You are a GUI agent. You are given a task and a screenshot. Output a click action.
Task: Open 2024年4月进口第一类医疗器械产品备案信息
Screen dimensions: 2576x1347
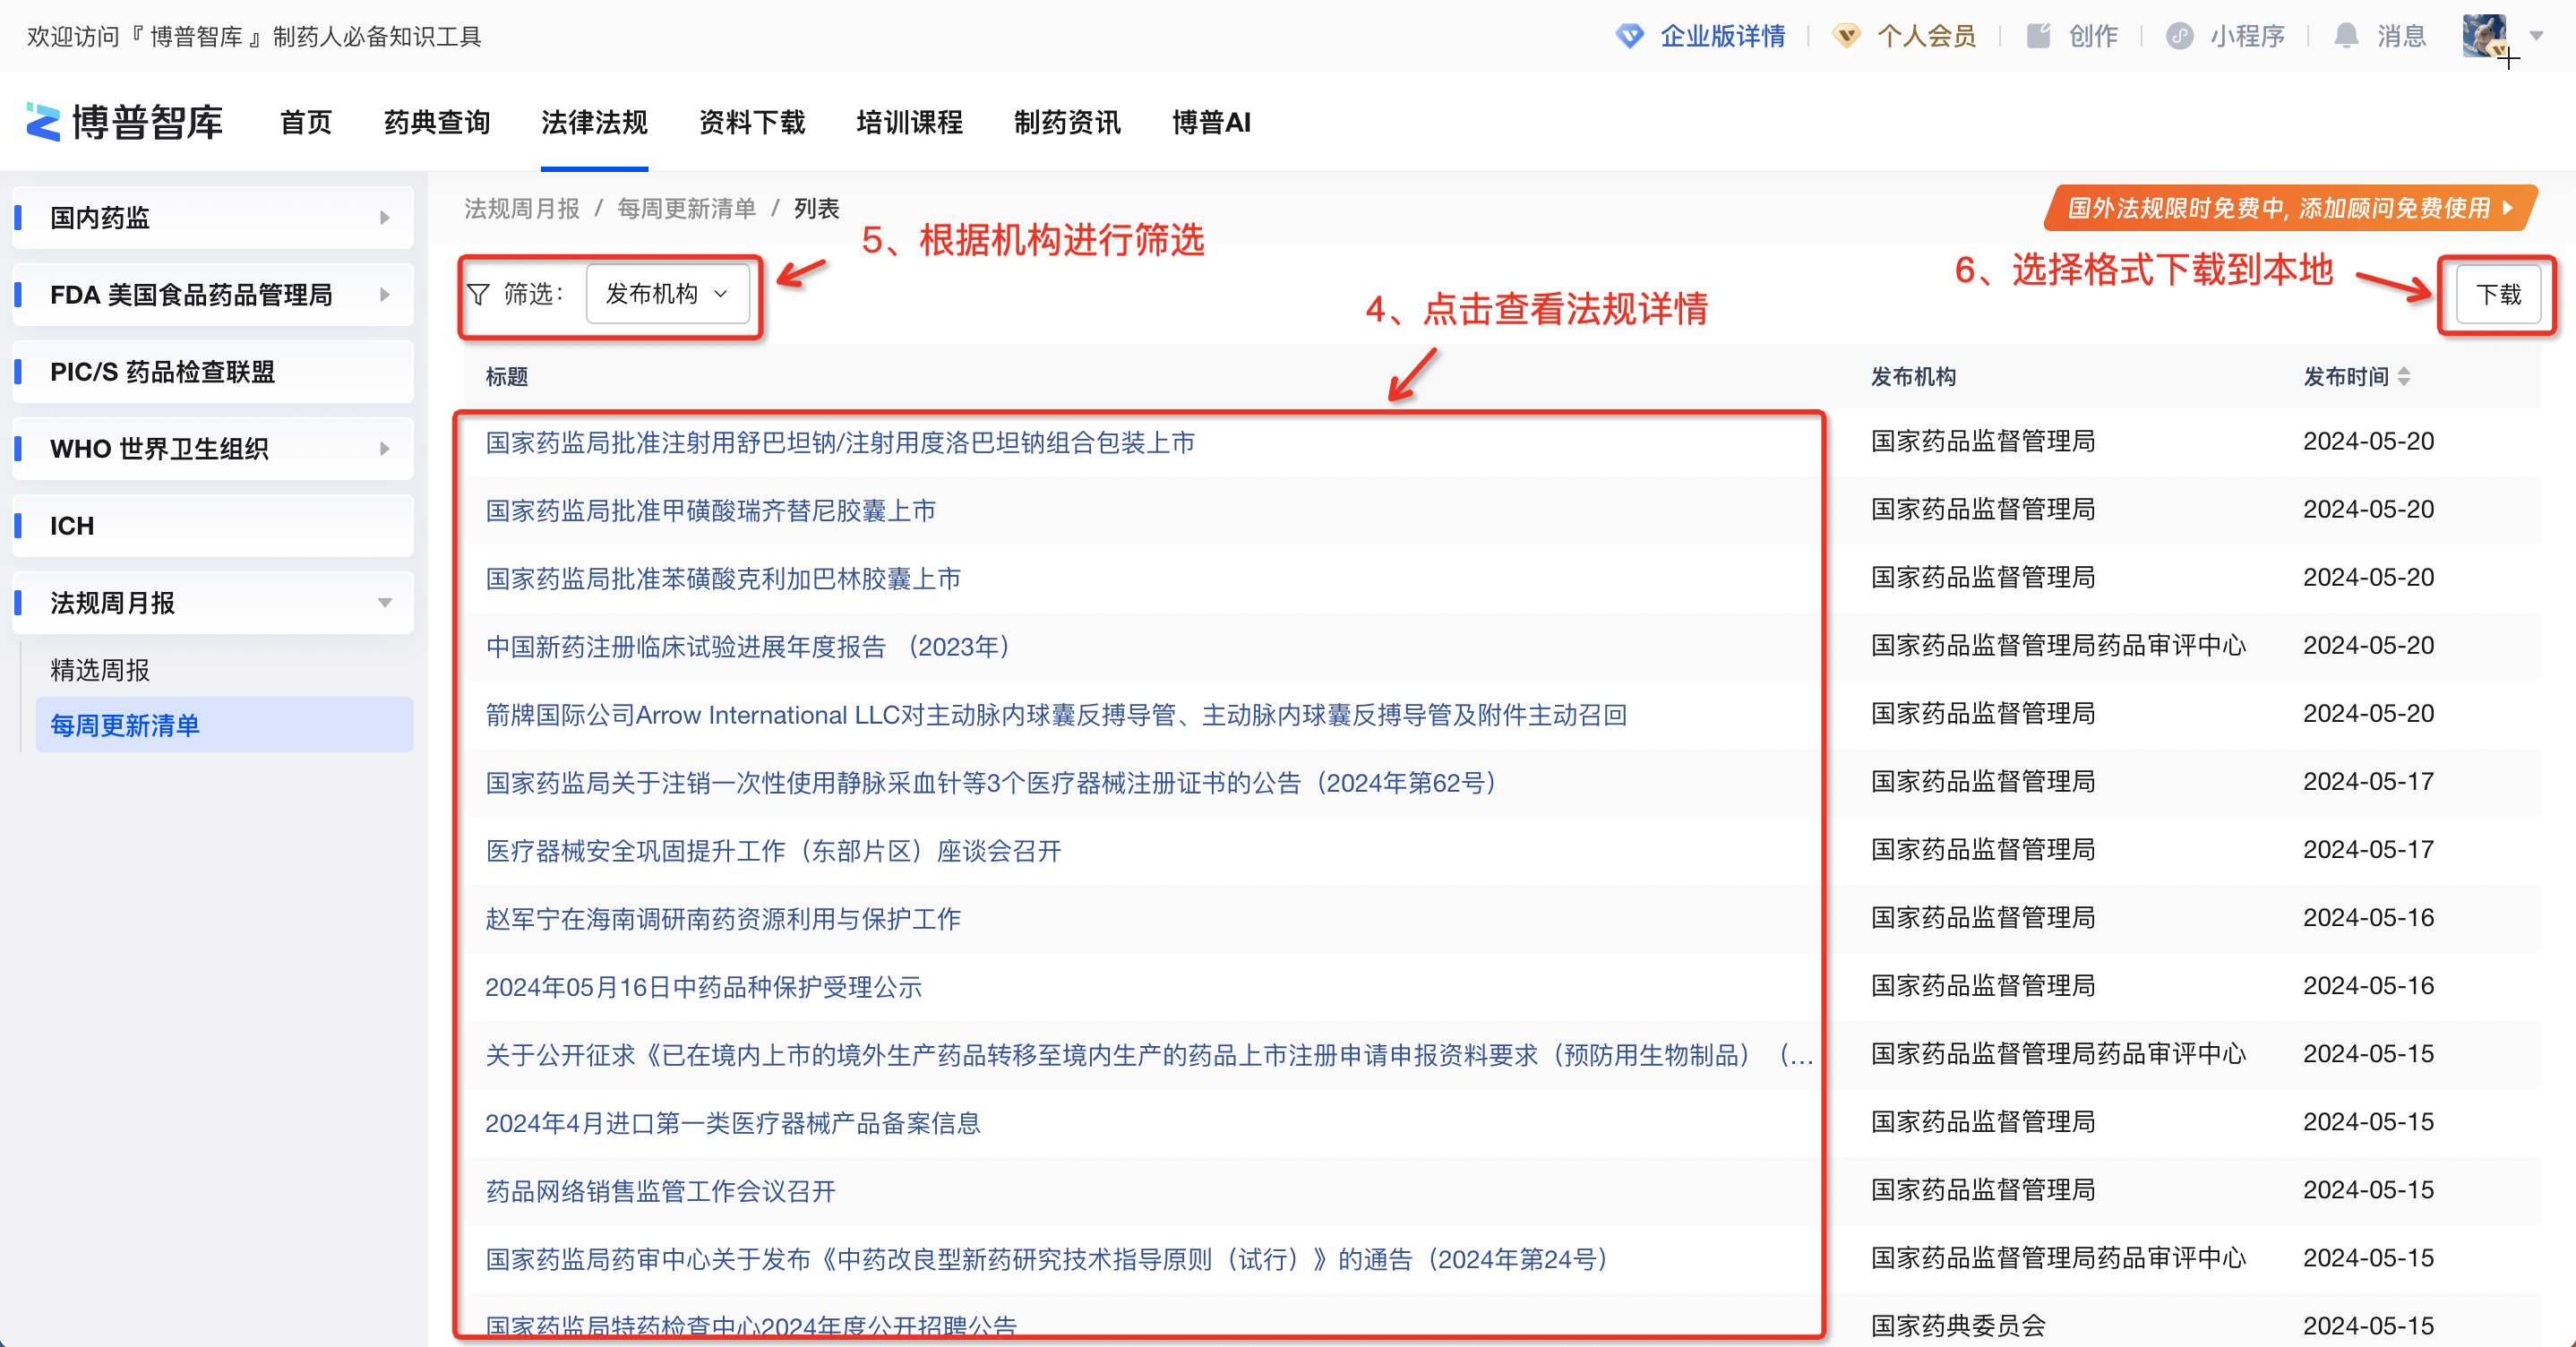point(733,1122)
